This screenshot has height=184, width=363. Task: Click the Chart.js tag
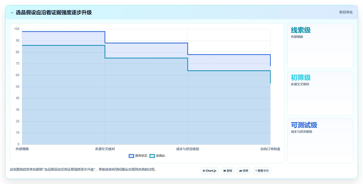click(x=209, y=171)
